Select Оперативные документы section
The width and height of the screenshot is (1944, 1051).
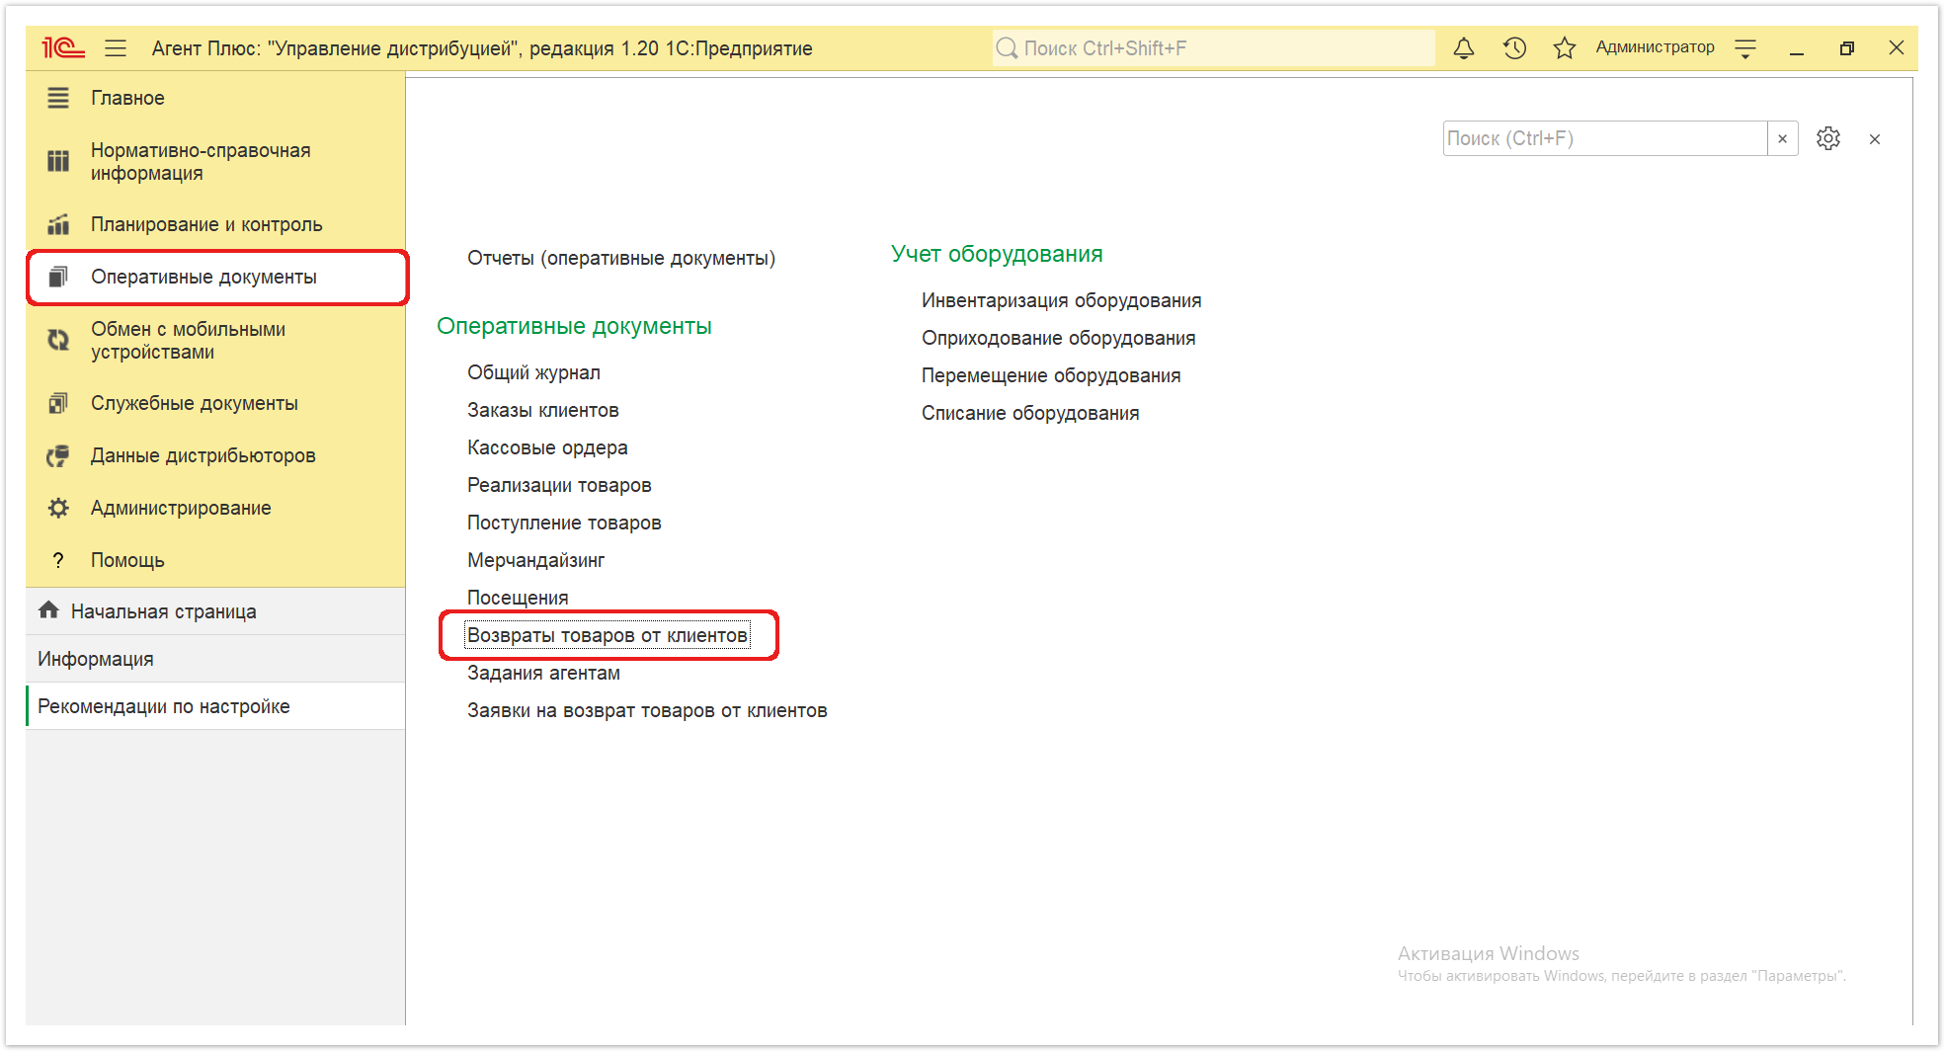[215, 277]
